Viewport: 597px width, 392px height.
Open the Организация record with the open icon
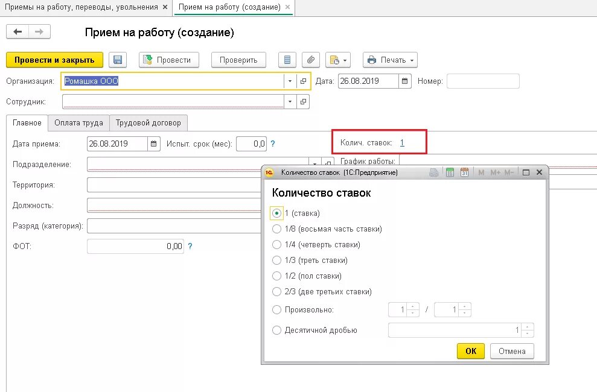coord(303,81)
